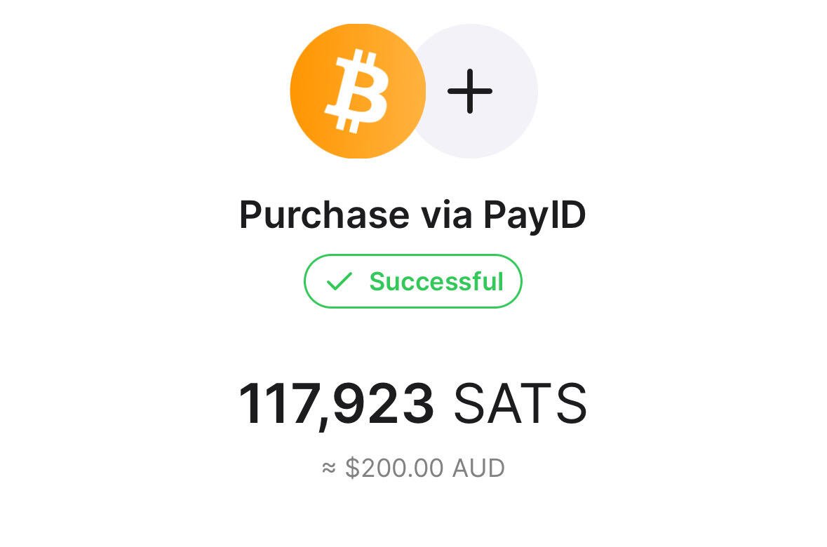The height and width of the screenshot is (547, 827).
Task: Tap the dollar sign in the AUD value
Action: click(352, 468)
